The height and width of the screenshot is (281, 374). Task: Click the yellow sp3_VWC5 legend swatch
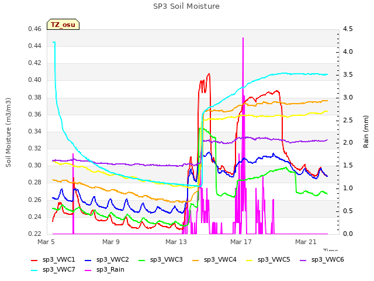250,261
